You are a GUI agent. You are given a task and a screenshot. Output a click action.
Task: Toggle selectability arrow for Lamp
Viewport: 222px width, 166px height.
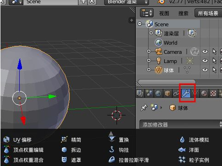215,61
